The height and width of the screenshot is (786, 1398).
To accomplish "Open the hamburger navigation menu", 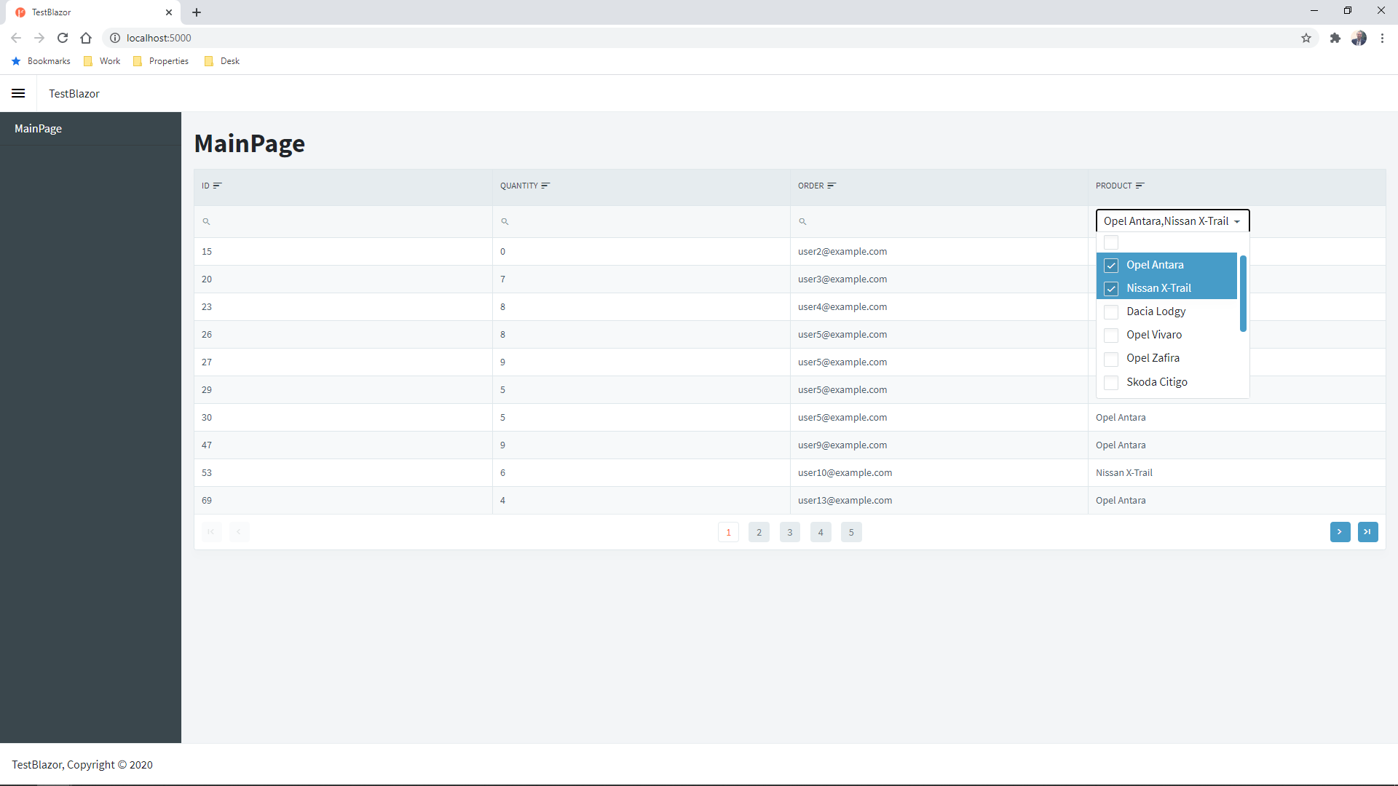I will point(18,93).
